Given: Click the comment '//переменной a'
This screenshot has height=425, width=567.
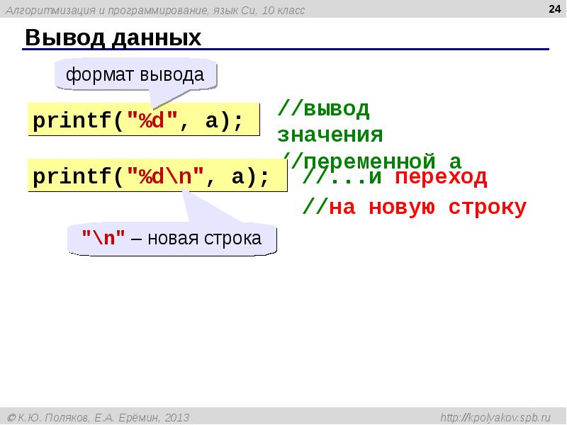Looking at the screenshot, I should [371, 160].
